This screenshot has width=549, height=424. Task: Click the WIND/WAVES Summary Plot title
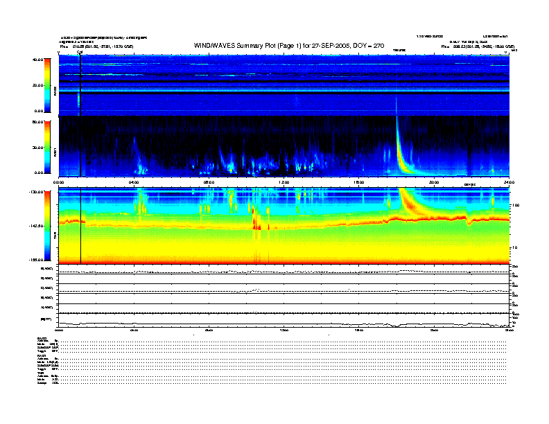289,46
